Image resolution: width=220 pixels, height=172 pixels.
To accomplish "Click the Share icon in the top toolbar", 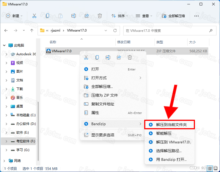I will (x=87, y=16).
